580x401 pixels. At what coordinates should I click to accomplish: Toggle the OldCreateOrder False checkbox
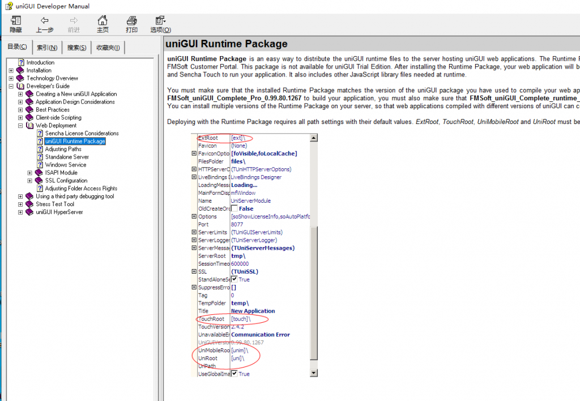click(234, 209)
